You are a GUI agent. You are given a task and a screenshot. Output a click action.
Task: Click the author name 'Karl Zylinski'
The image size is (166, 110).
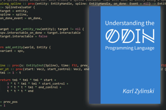138,91
